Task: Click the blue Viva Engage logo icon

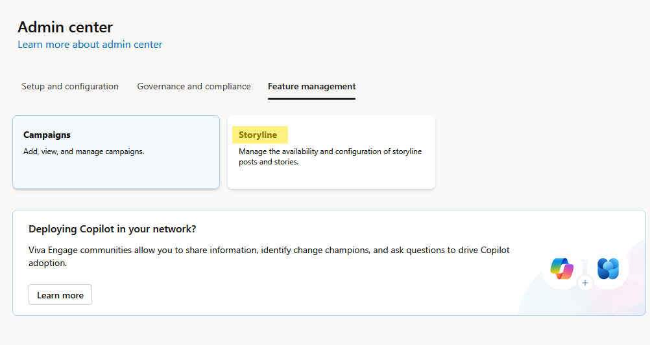Action: (608, 269)
